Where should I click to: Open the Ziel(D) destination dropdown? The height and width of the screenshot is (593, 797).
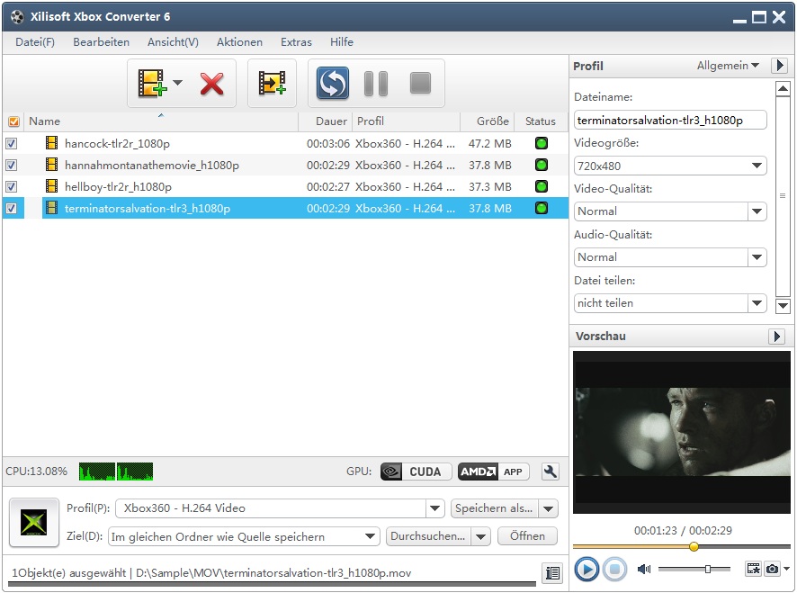244,536
